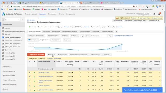Open the Инструменты top menu
The height and width of the screenshot is (93, 166).
(x=71, y=14)
